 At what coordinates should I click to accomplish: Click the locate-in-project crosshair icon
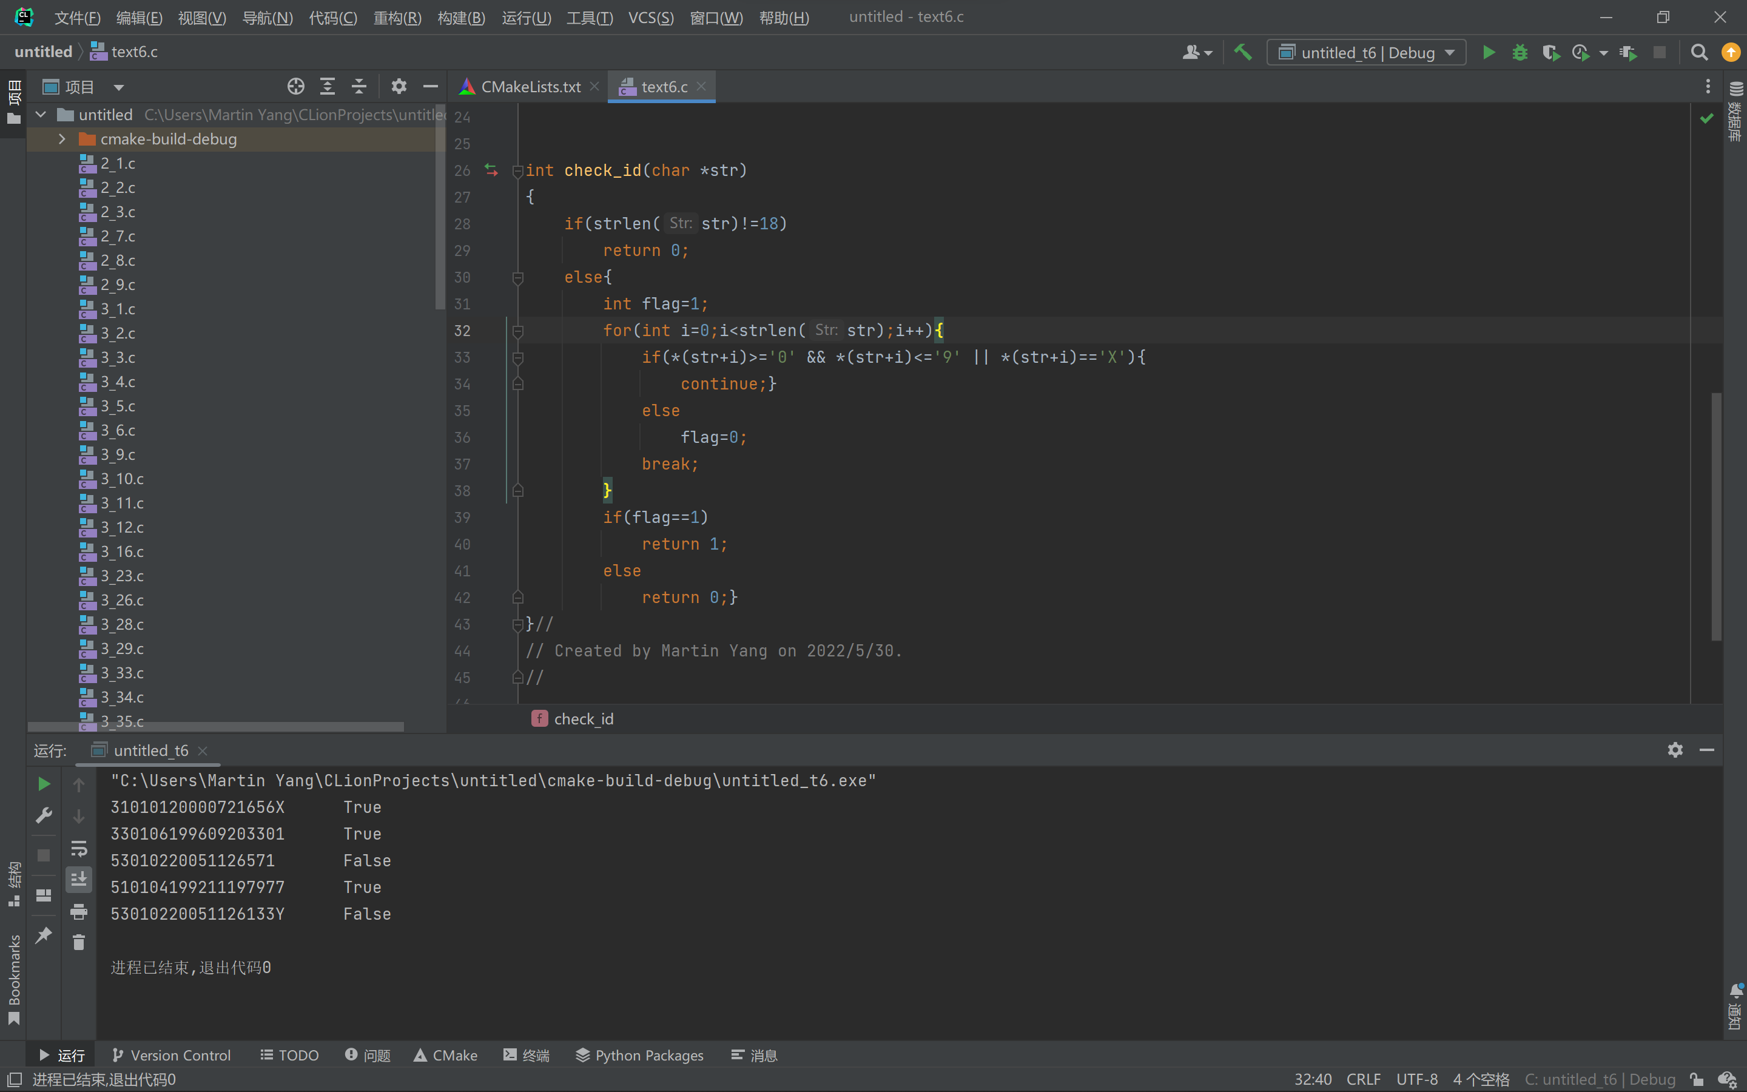point(295,87)
